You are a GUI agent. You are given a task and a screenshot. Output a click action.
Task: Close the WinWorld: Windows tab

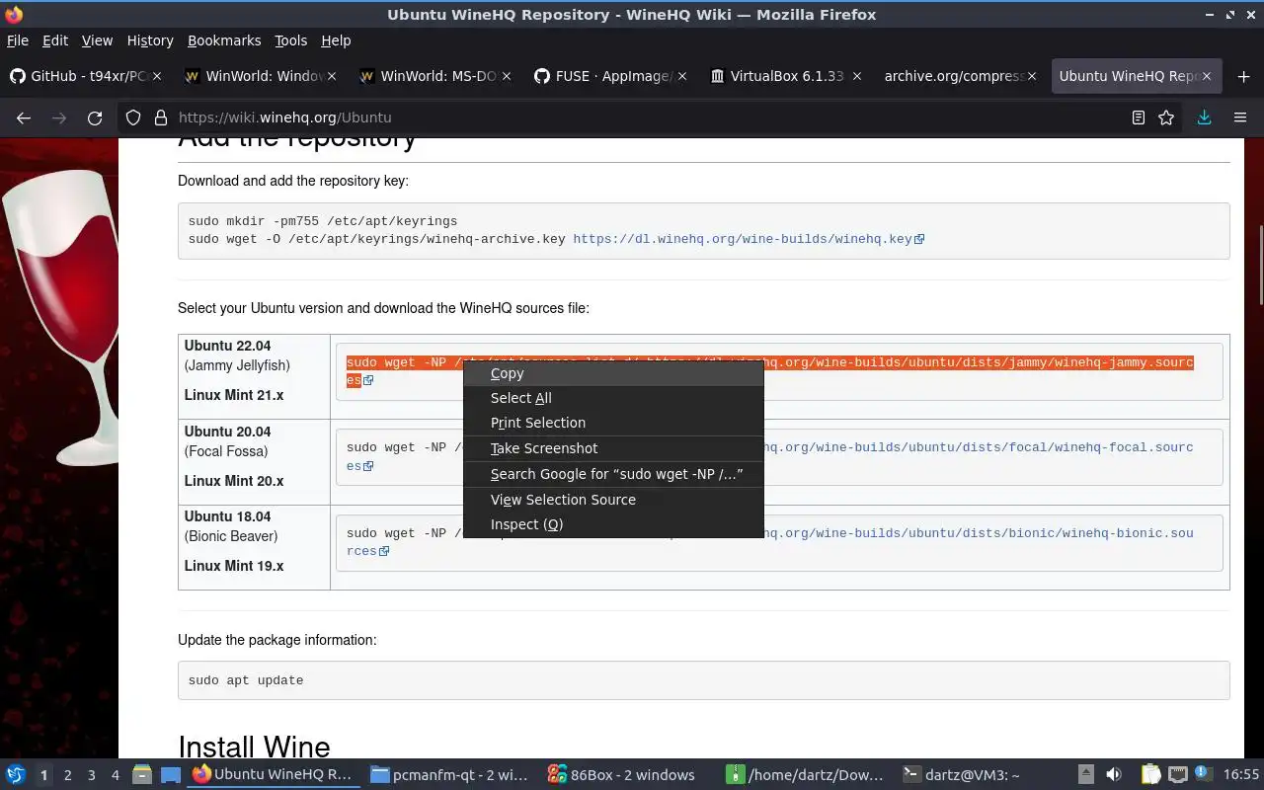[332, 76]
